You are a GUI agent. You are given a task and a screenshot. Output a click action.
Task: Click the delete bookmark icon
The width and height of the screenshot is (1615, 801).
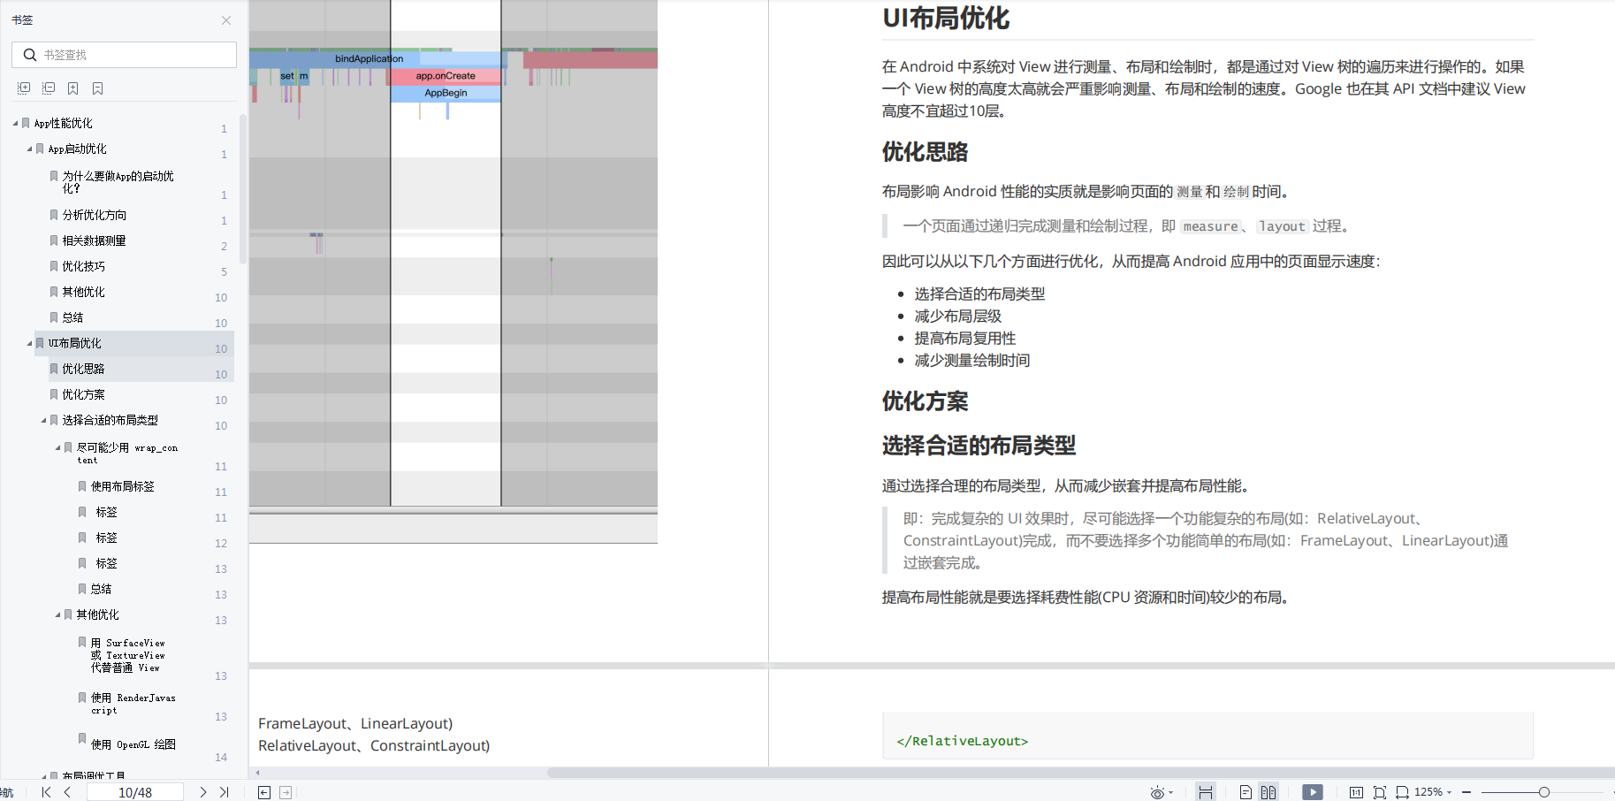pyautogui.click(x=98, y=88)
